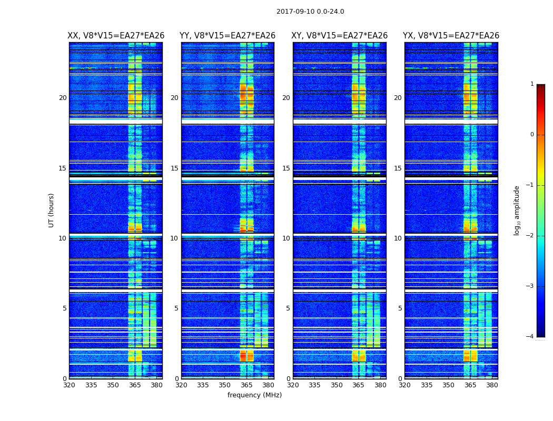
Task: Click the colorbar tick label "0"
Action: pyautogui.click(x=532, y=135)
